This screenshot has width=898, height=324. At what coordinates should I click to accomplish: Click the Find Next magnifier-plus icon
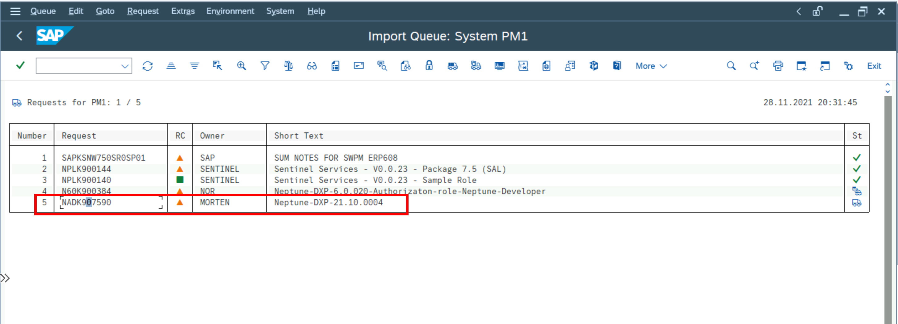pos(754,66)
